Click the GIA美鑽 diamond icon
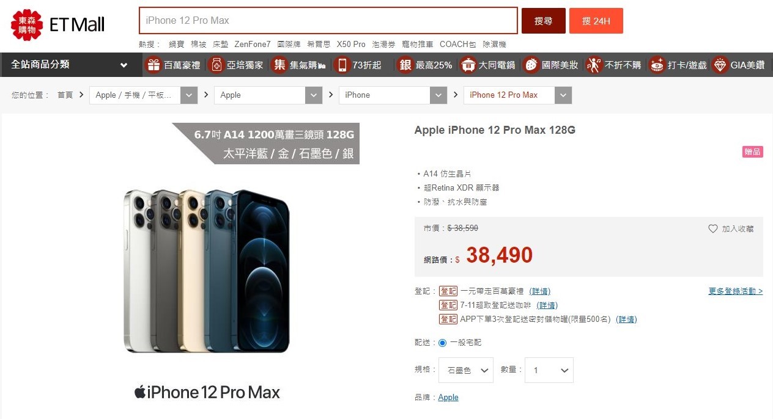Image resolution: width=773 pixels, height=419 pixels. 720,65
